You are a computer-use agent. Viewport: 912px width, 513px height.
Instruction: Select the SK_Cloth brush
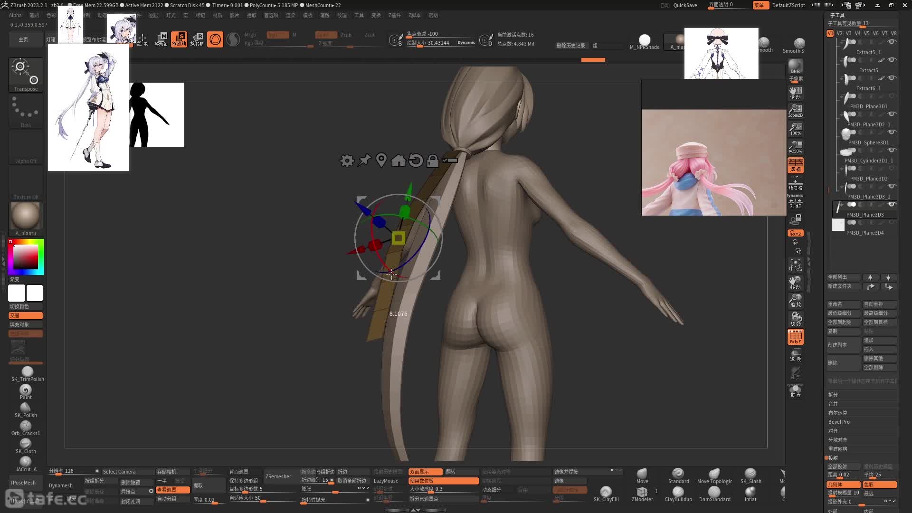(26, 446)
